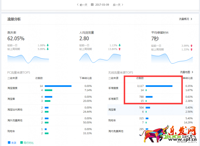Image resolution: width=200 pixels, height=146 pixels.
Task: Click the 跳失率 trend sparkline chart
Action: tap(28, 58)
